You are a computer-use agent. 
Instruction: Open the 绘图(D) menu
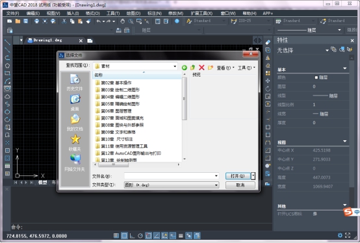click(x=133, y=13)
